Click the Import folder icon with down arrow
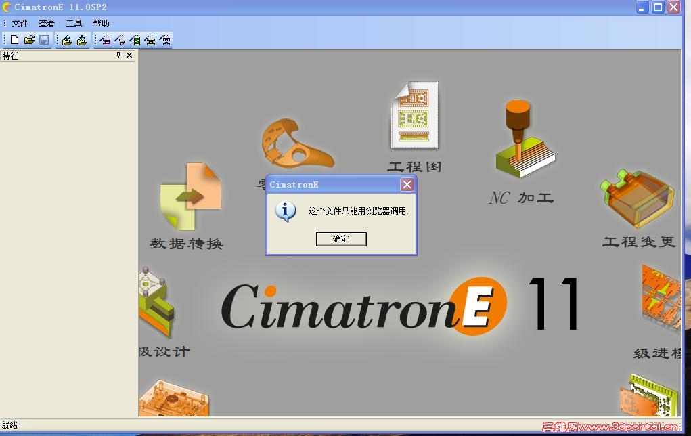 click(x=82, y=41)
